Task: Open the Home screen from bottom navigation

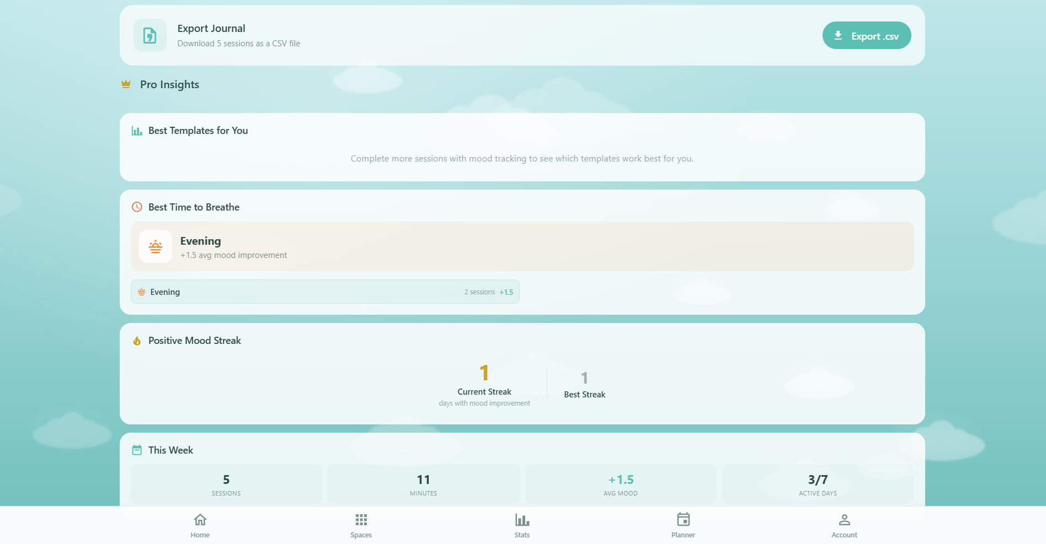Action: [x=200, y=524]
